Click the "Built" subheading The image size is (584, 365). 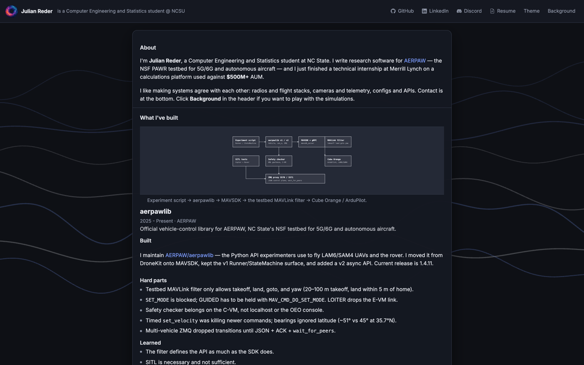146,241
